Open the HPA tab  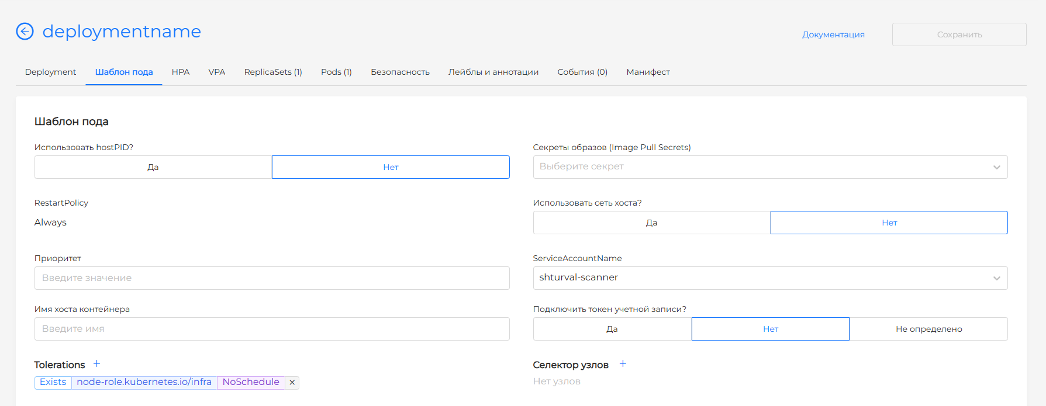(181, 72)
